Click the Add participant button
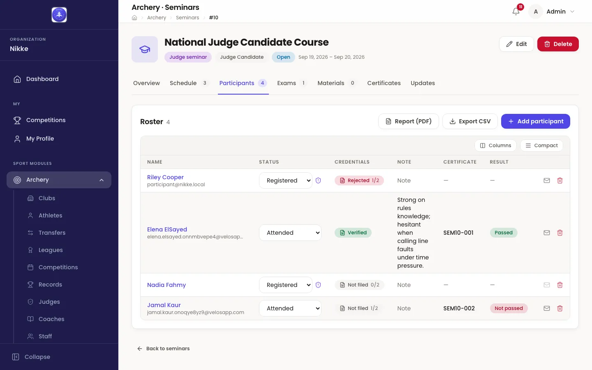 click(536, 121)
